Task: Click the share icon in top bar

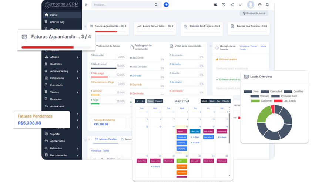Action: coord(232,4)
